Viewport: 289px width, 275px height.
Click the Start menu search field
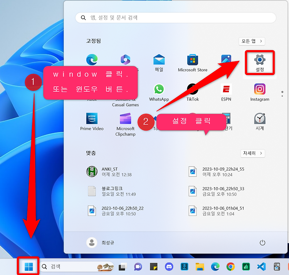[176, 18]
